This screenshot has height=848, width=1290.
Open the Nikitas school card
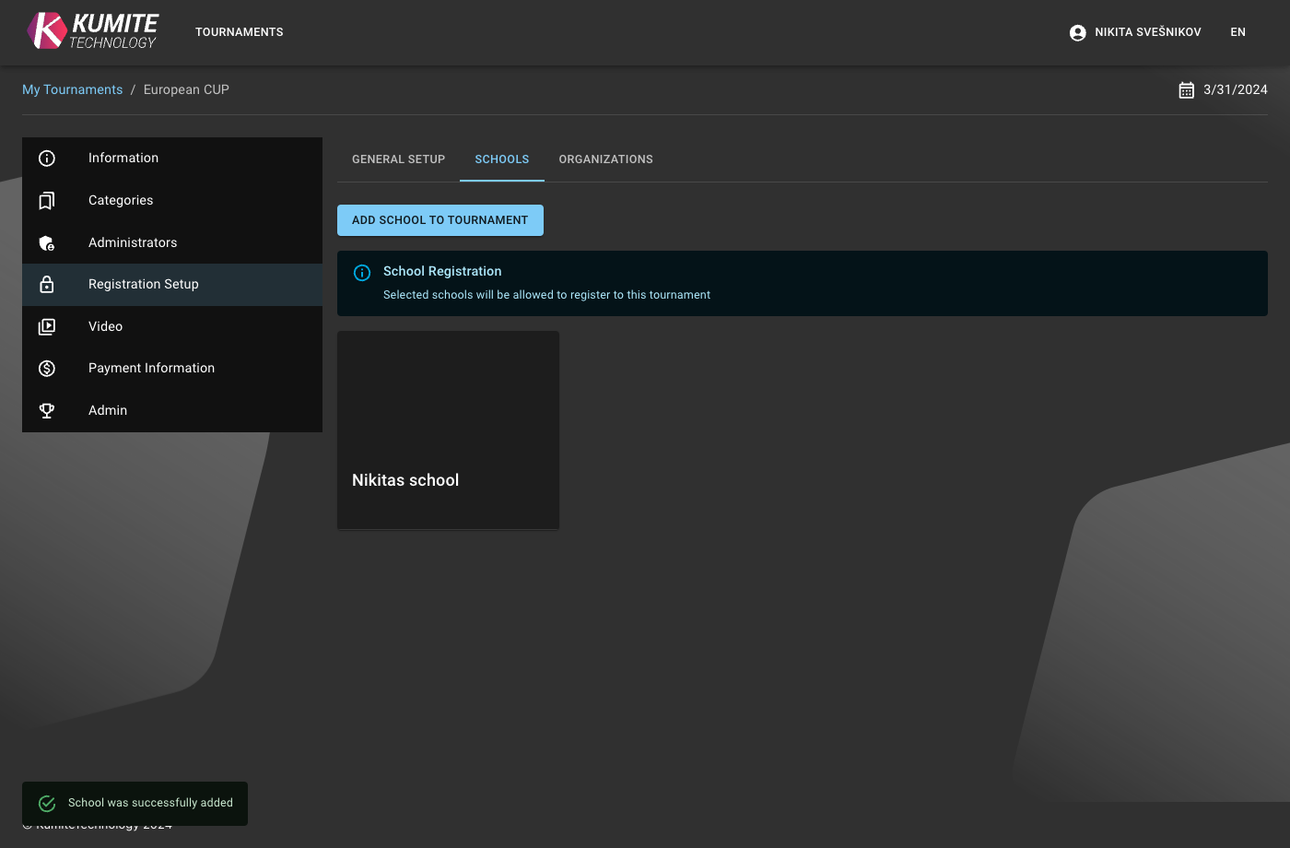(448, 430)
